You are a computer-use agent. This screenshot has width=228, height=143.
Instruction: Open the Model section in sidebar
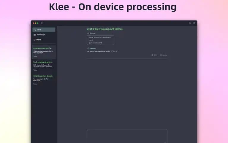point(44,40)
